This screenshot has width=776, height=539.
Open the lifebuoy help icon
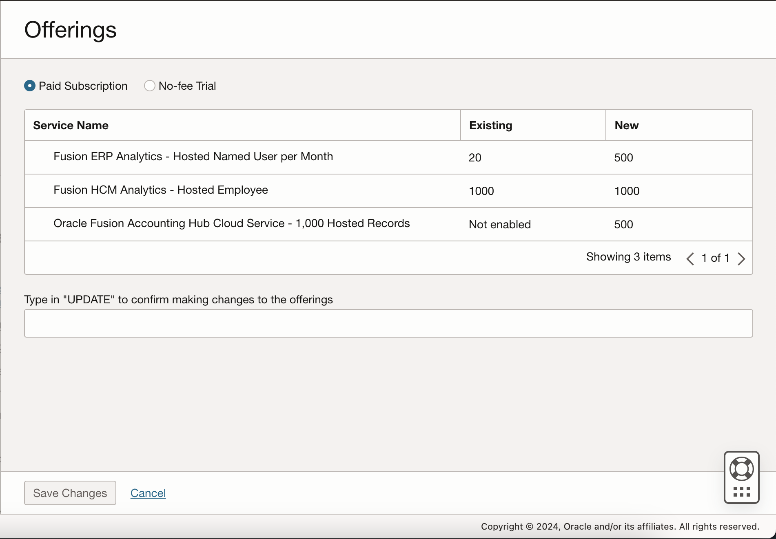tap(741, 468)
